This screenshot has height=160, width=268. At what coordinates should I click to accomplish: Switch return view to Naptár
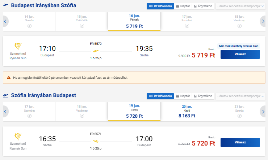[183, 96]
